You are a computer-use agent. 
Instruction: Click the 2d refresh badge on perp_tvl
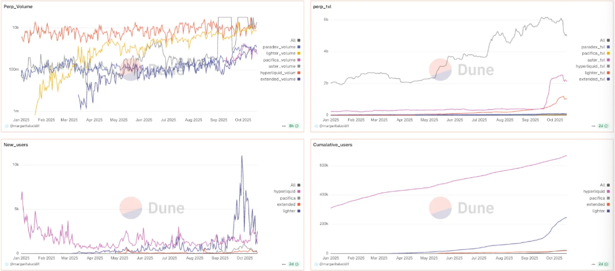click(602, 125)
